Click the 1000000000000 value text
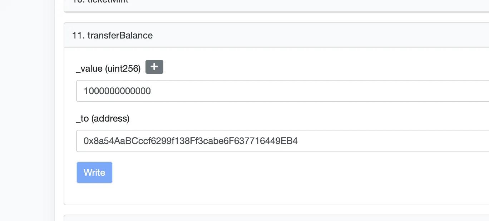Viewport: 489px width, 221px height. (x=117, y=91)
